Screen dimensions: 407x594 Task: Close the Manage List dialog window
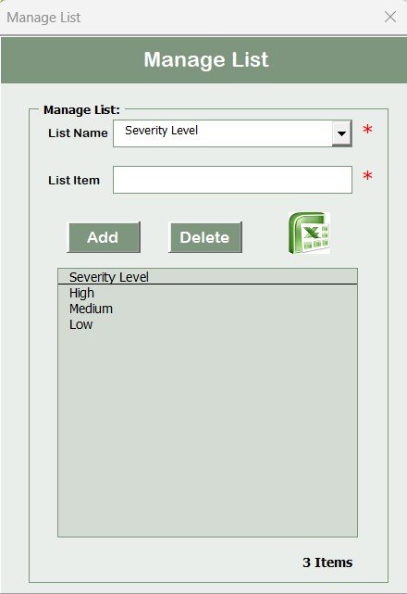coord(390,17)
